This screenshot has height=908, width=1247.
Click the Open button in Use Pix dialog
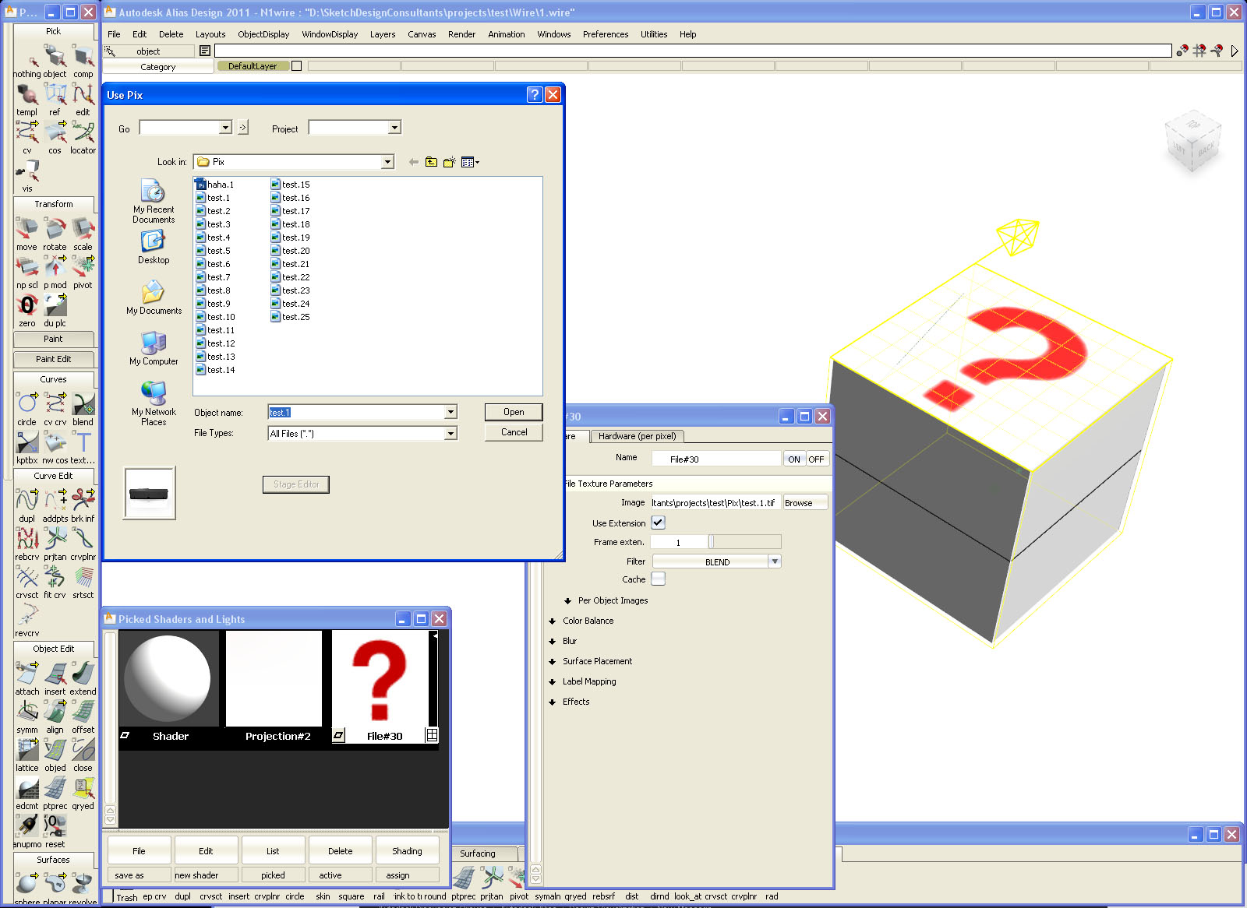pyautogui.click(x=513, y=411)
